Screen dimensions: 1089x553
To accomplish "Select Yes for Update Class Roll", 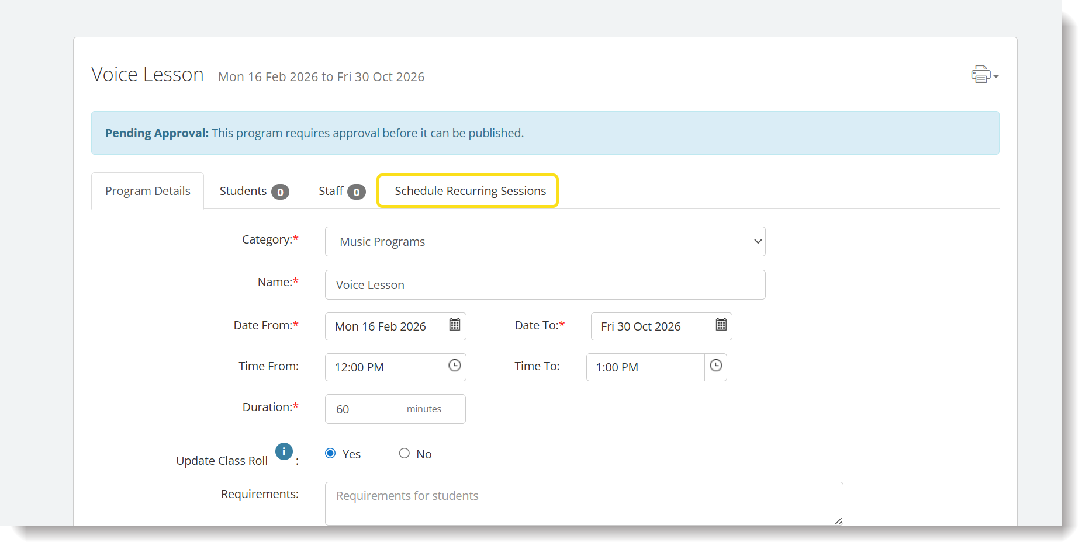I will click(x=330, y=453).
